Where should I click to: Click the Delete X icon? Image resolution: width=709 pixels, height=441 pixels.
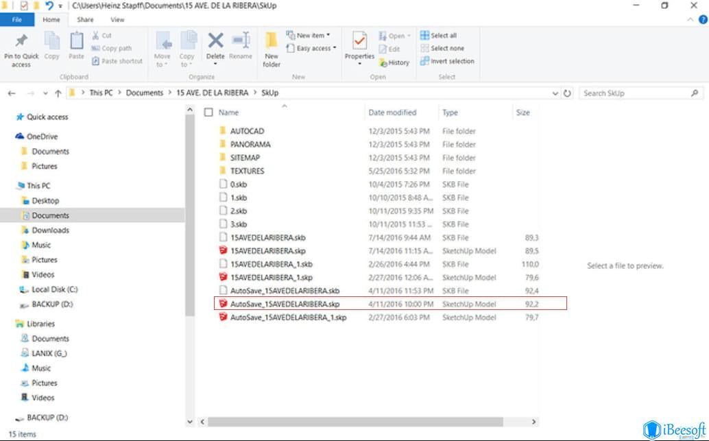click(215, 40)
